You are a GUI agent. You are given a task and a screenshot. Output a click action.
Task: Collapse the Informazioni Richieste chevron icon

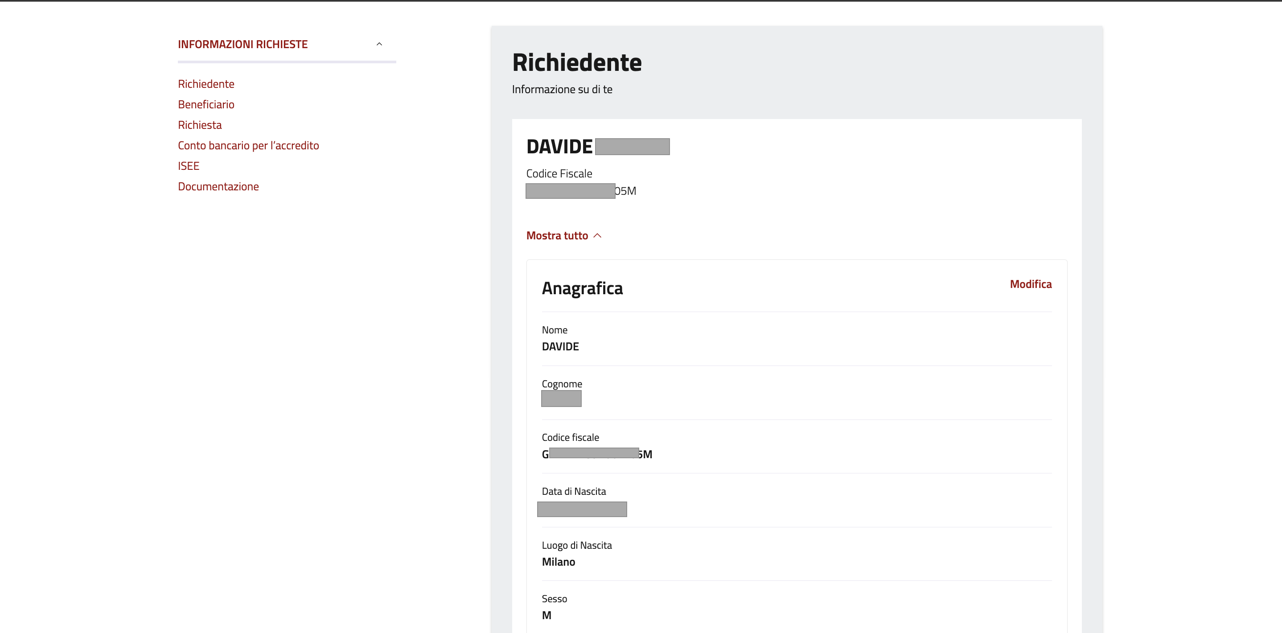tap(379, 44)
